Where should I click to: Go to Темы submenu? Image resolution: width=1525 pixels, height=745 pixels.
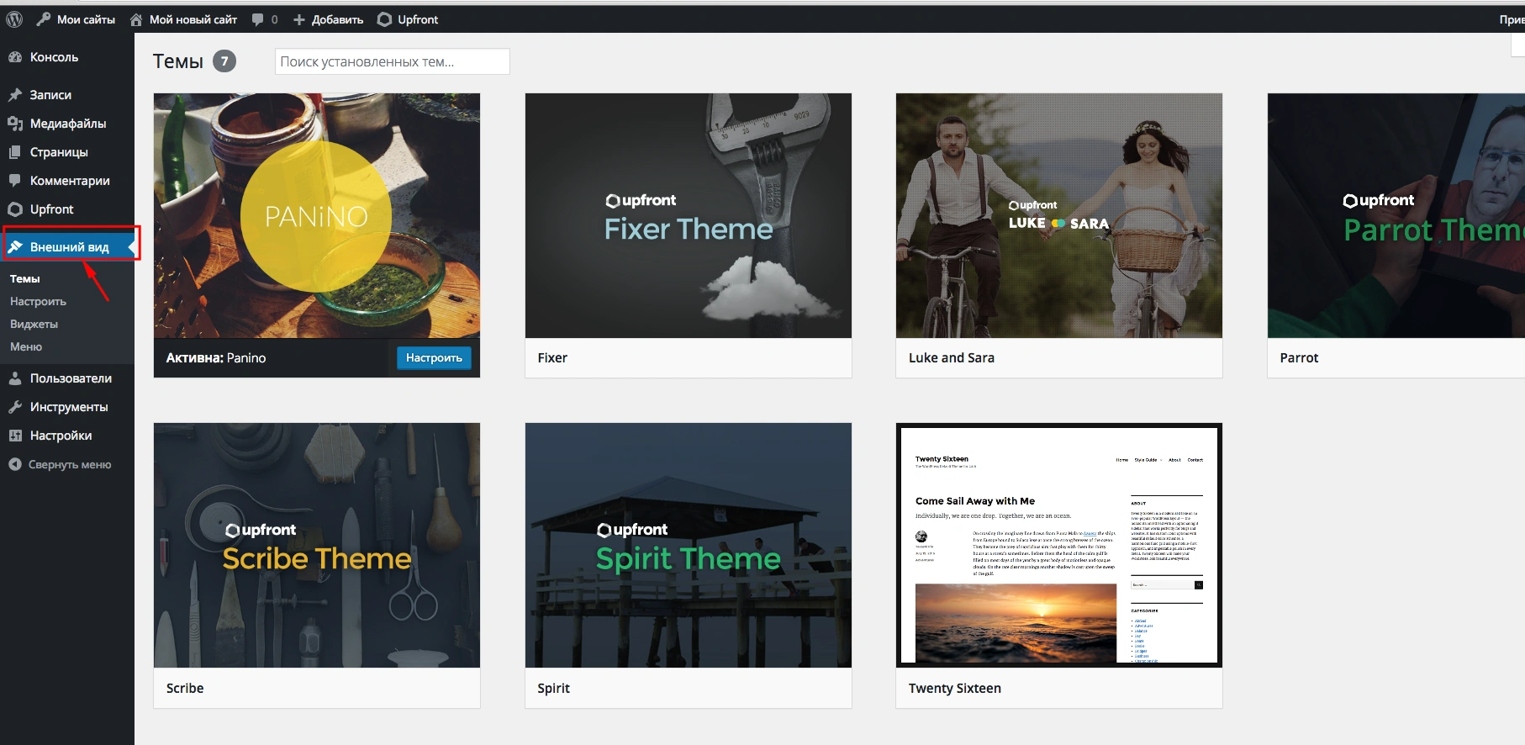point(25,278)
